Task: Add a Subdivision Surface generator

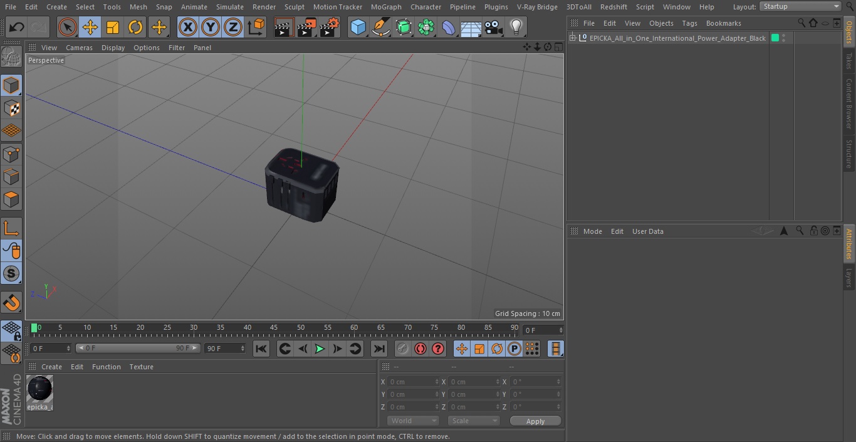Action: (x=404, y=27)
